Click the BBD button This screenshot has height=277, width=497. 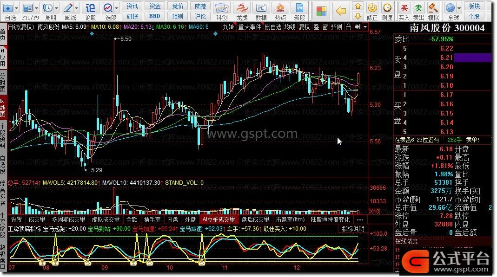pos(155,16)
